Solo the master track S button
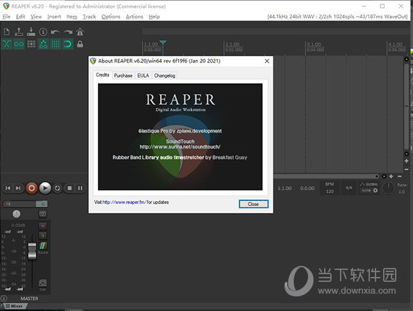 (x=42, y=235)
